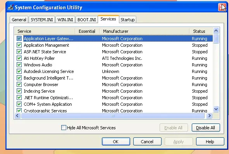Click Microsoft Corporation cell for Windows Audio
The height and width of the screenshot is (154, 229).
pyautogui.click(x=122, y=65)
